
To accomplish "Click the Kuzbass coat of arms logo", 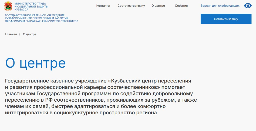I will click(x=8, y=6).
